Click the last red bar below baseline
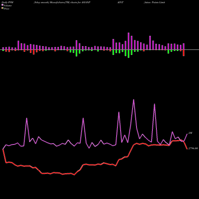The width and height of the screenshot is (199, 199). (183, 53)
